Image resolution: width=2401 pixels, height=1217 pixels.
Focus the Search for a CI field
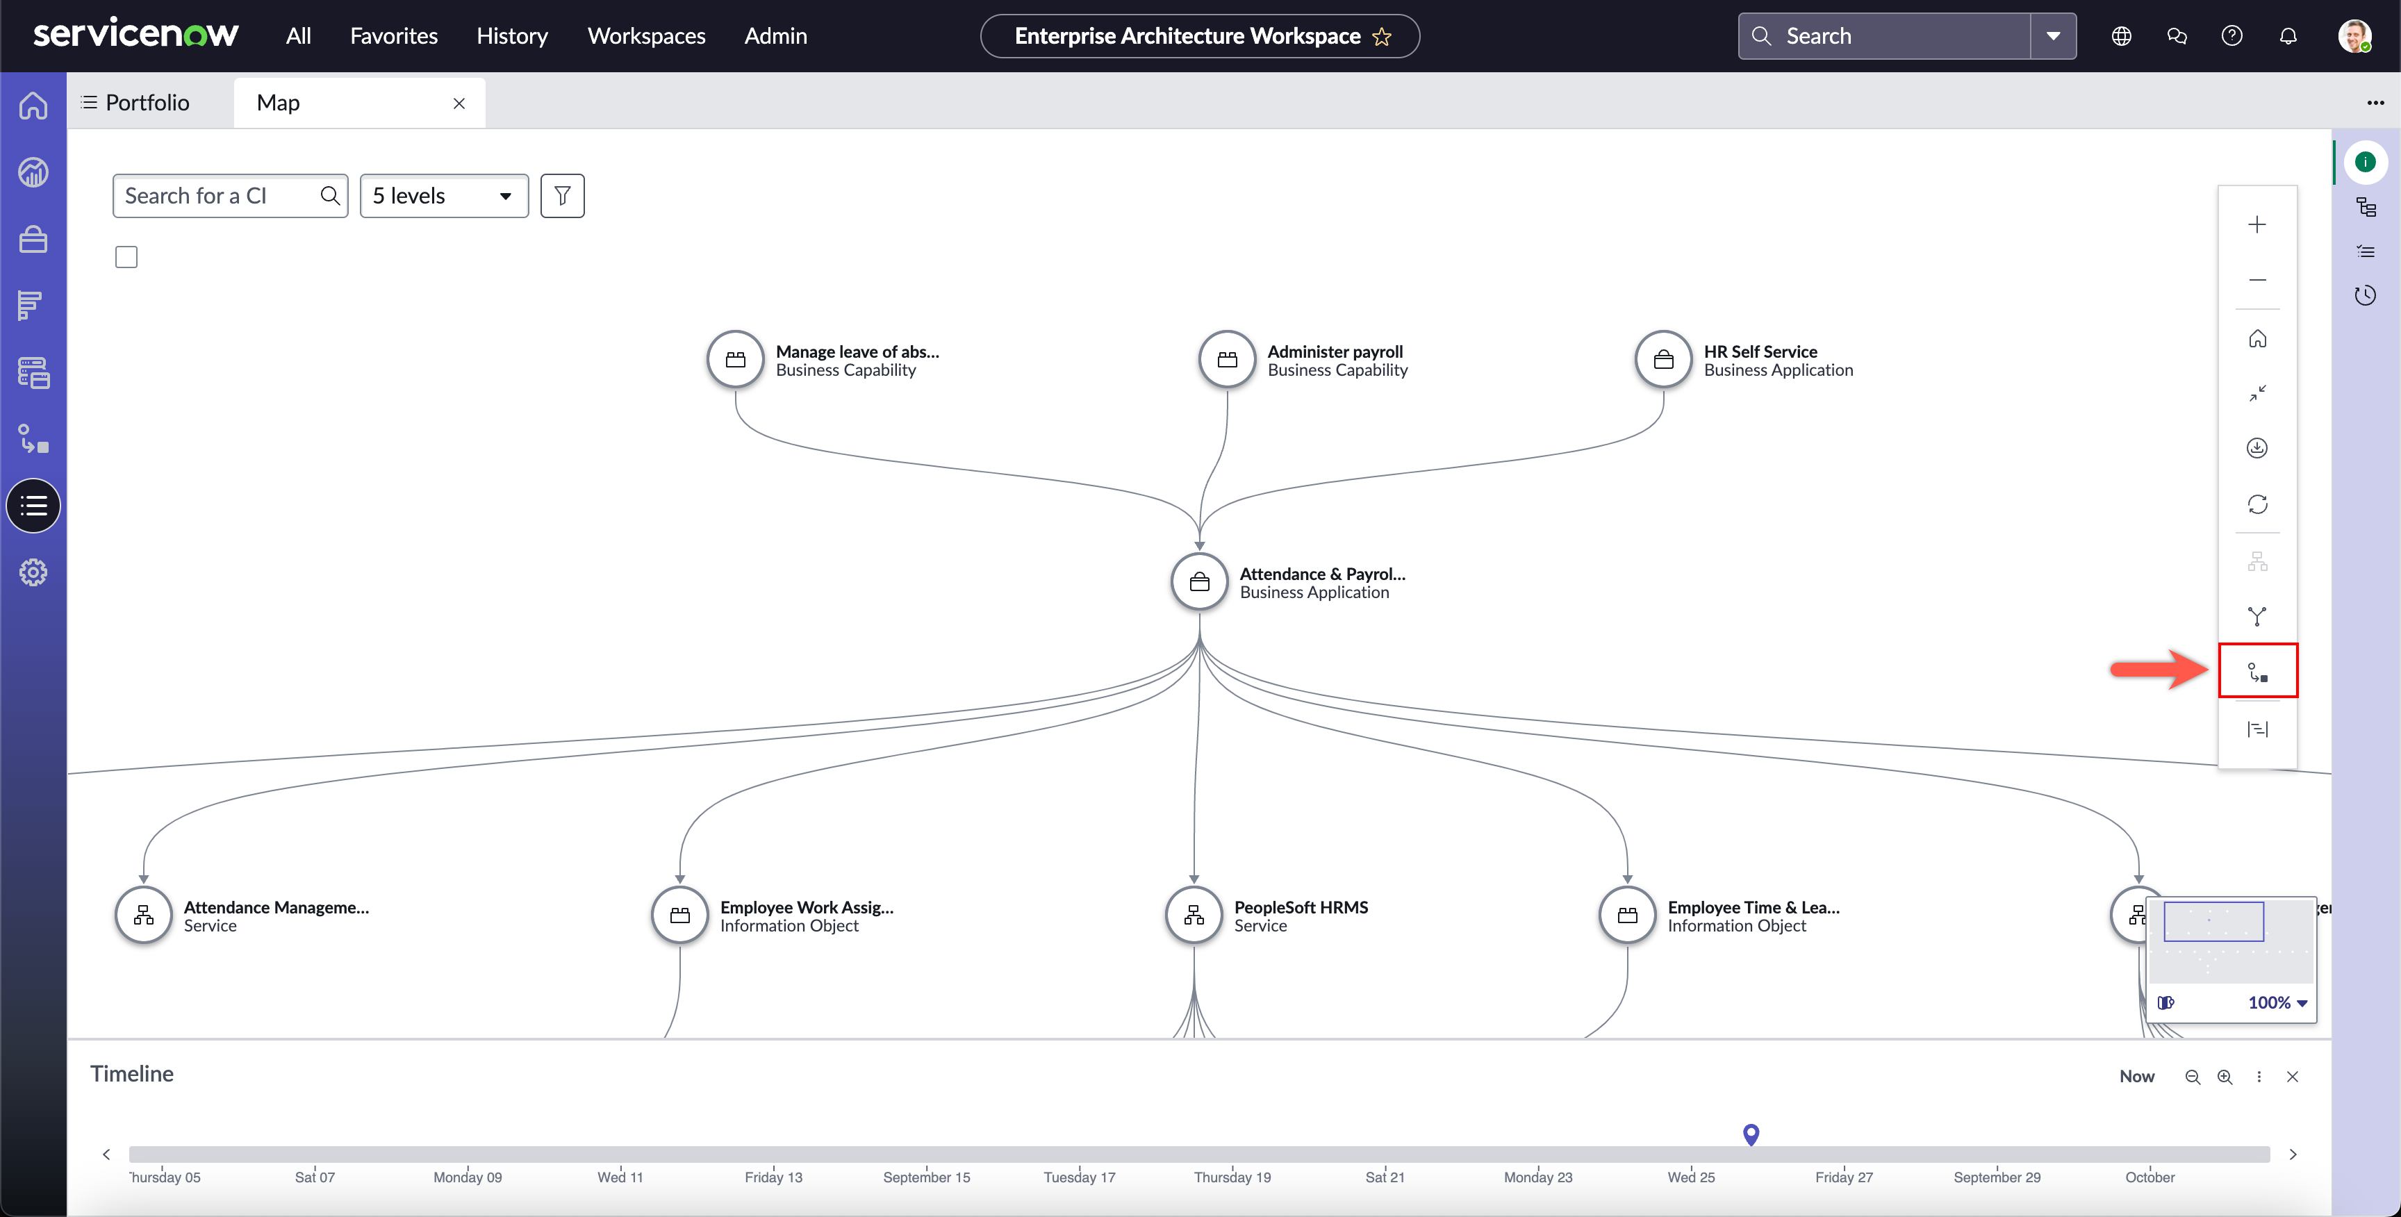tap(230, 196)
